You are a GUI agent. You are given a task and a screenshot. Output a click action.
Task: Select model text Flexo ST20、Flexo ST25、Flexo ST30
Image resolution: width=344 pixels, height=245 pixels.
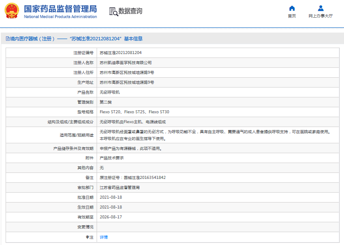coord(134,112)
